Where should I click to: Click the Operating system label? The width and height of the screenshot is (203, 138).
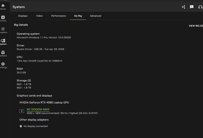coord(28,34)
